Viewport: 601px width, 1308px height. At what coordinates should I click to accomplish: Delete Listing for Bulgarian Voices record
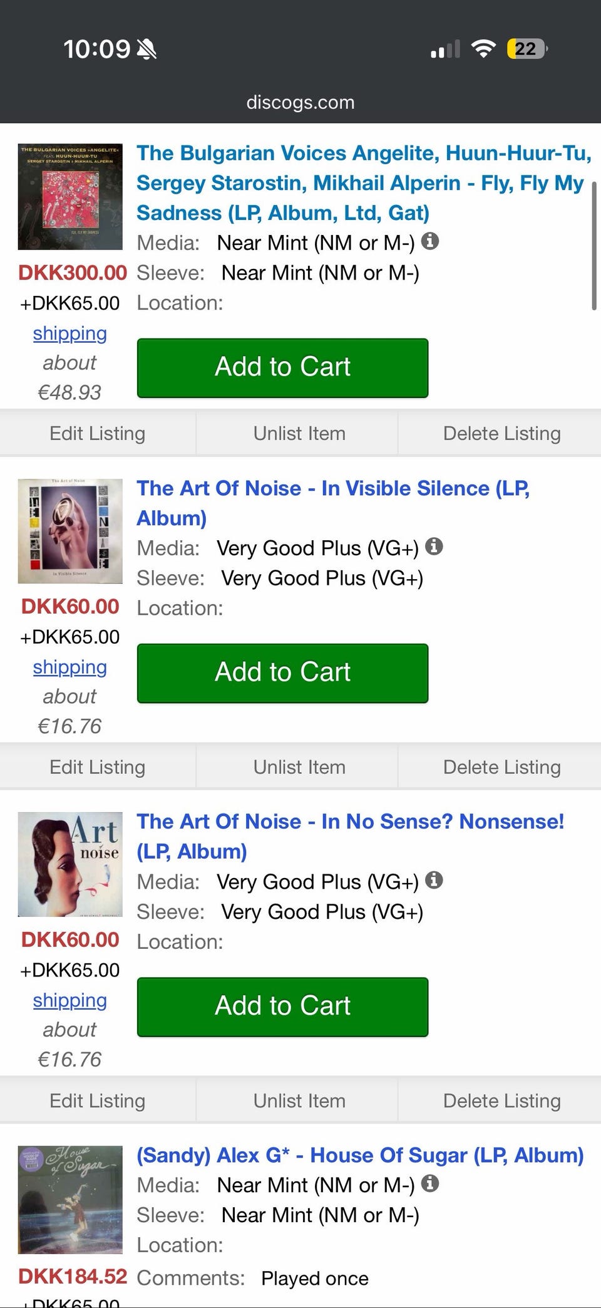click(x=501, y=433)
